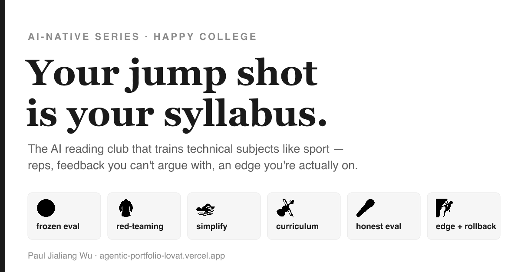Image resolution: width=521 pixels, height=272 pixels.
Task: Select the swimmer icon above simplify
Action: pos(205,209)
